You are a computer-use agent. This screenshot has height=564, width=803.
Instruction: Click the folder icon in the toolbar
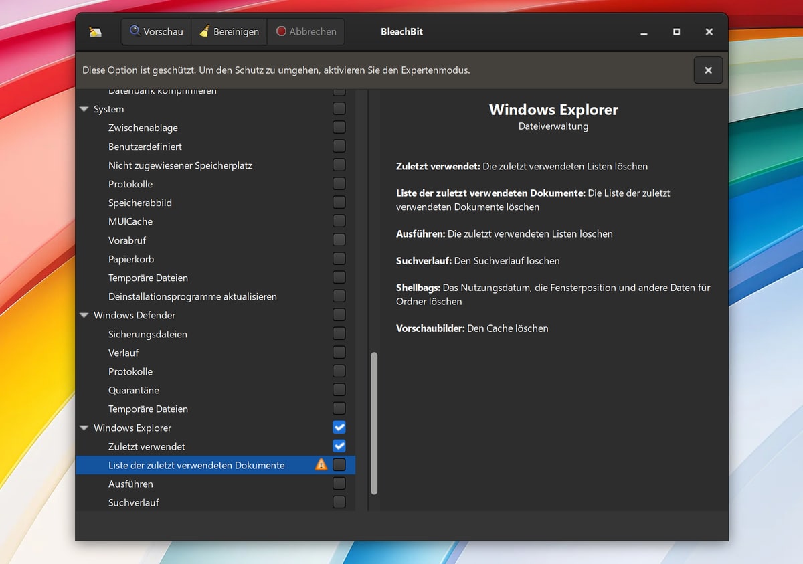(x=96, y=31)
